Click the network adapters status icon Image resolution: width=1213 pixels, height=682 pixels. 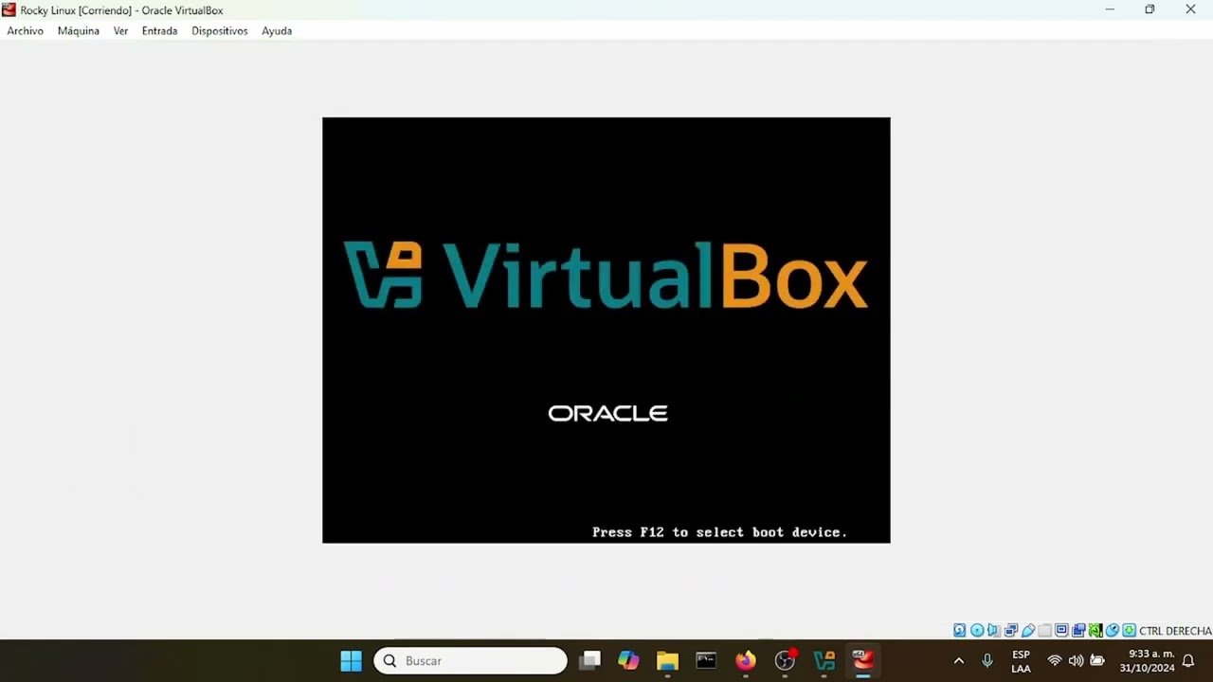coord(1011,631)
